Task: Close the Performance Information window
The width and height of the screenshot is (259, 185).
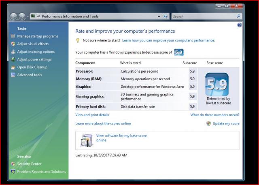Action: pos(236,6)
